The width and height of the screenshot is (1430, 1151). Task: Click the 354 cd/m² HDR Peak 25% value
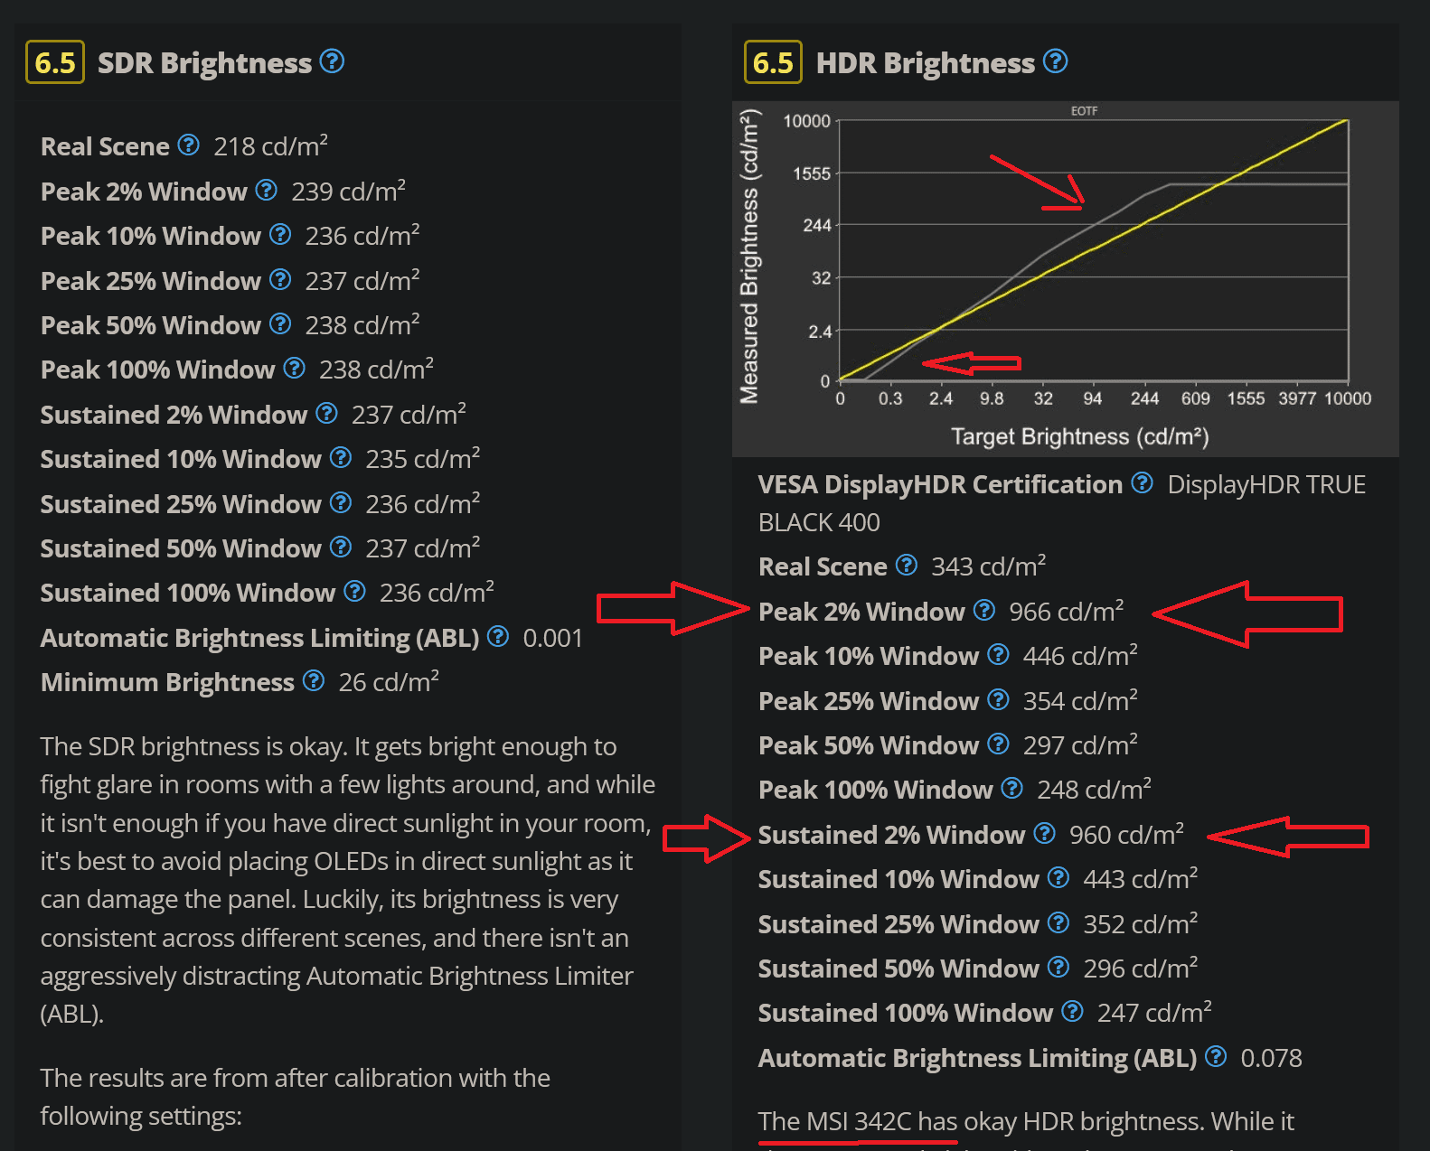click(1080, 701)
